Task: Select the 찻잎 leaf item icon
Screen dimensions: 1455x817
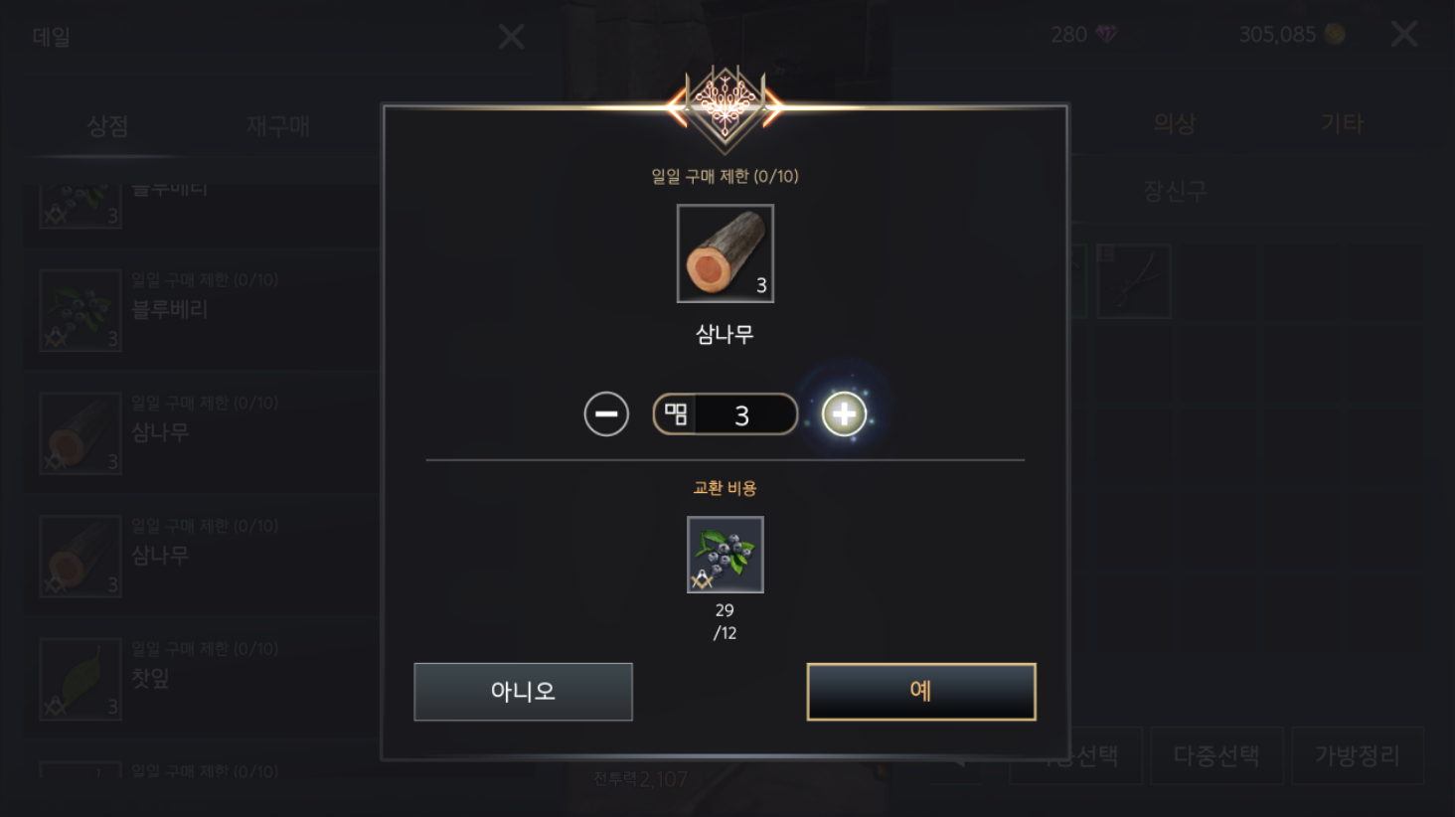Action: tap(81, 680)
